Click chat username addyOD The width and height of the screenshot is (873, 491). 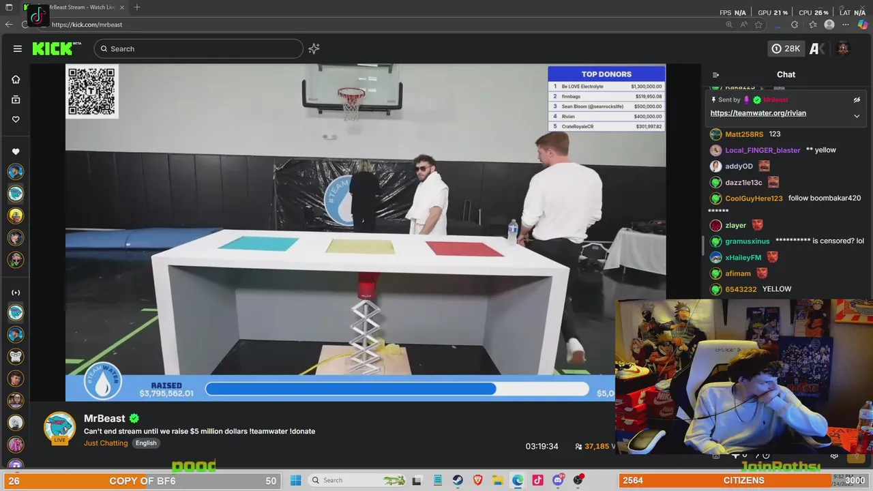pos(739,166)
